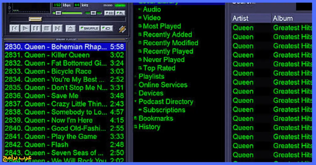Click the balance slider handle
This screenshot has width=316, height=165.
[x=93, y=13]
